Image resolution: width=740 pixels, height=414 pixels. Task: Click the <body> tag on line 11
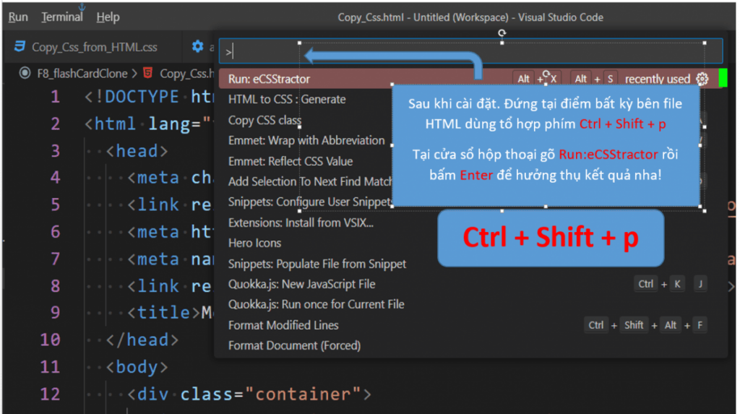pos(137,367)
